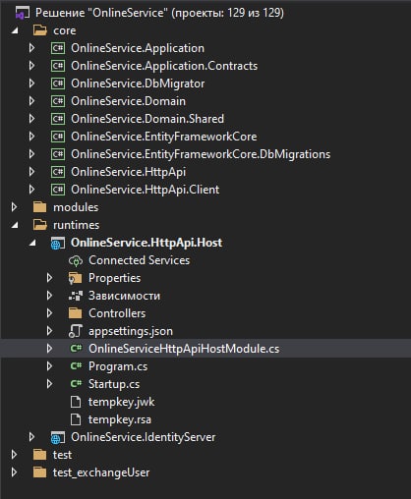Screen dimensions: 411x499
Task: Select the tempkey.jwk file name
Action: pyautogui.click(x=121, y=402)
